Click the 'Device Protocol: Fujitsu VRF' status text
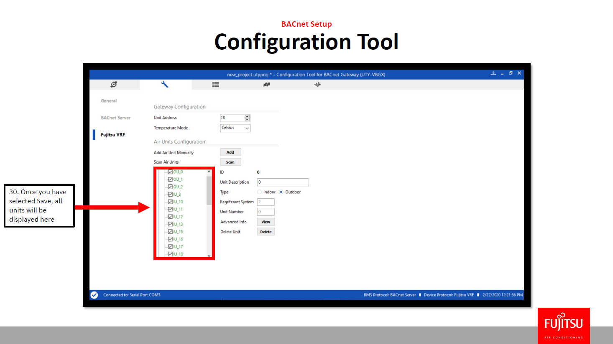Viewport: 613px width, 344px height. coord(449,295)
